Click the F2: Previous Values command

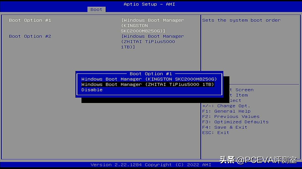click(231, 116)
